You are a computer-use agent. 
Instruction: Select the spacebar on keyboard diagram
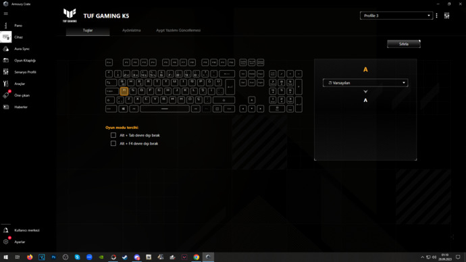[x=165, y=109]
